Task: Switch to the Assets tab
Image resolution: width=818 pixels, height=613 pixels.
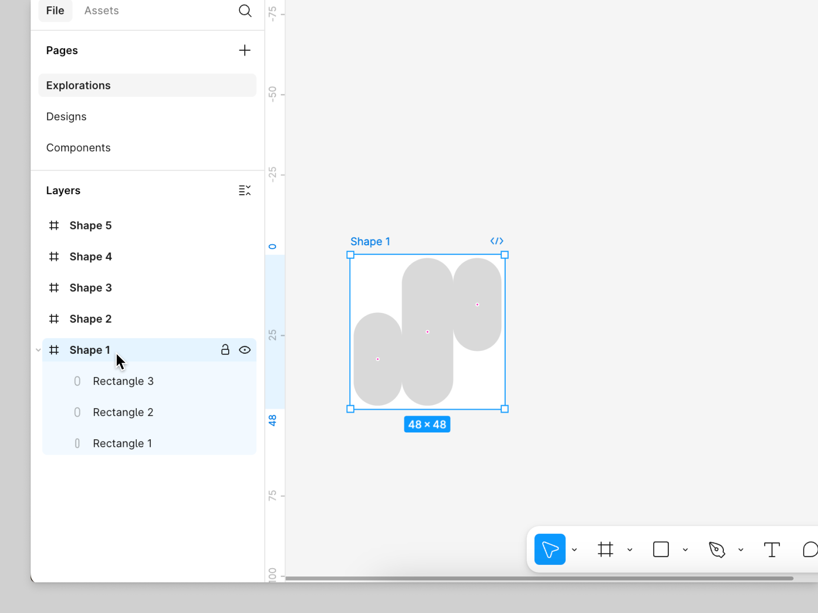Action: (x=101, y=11)
